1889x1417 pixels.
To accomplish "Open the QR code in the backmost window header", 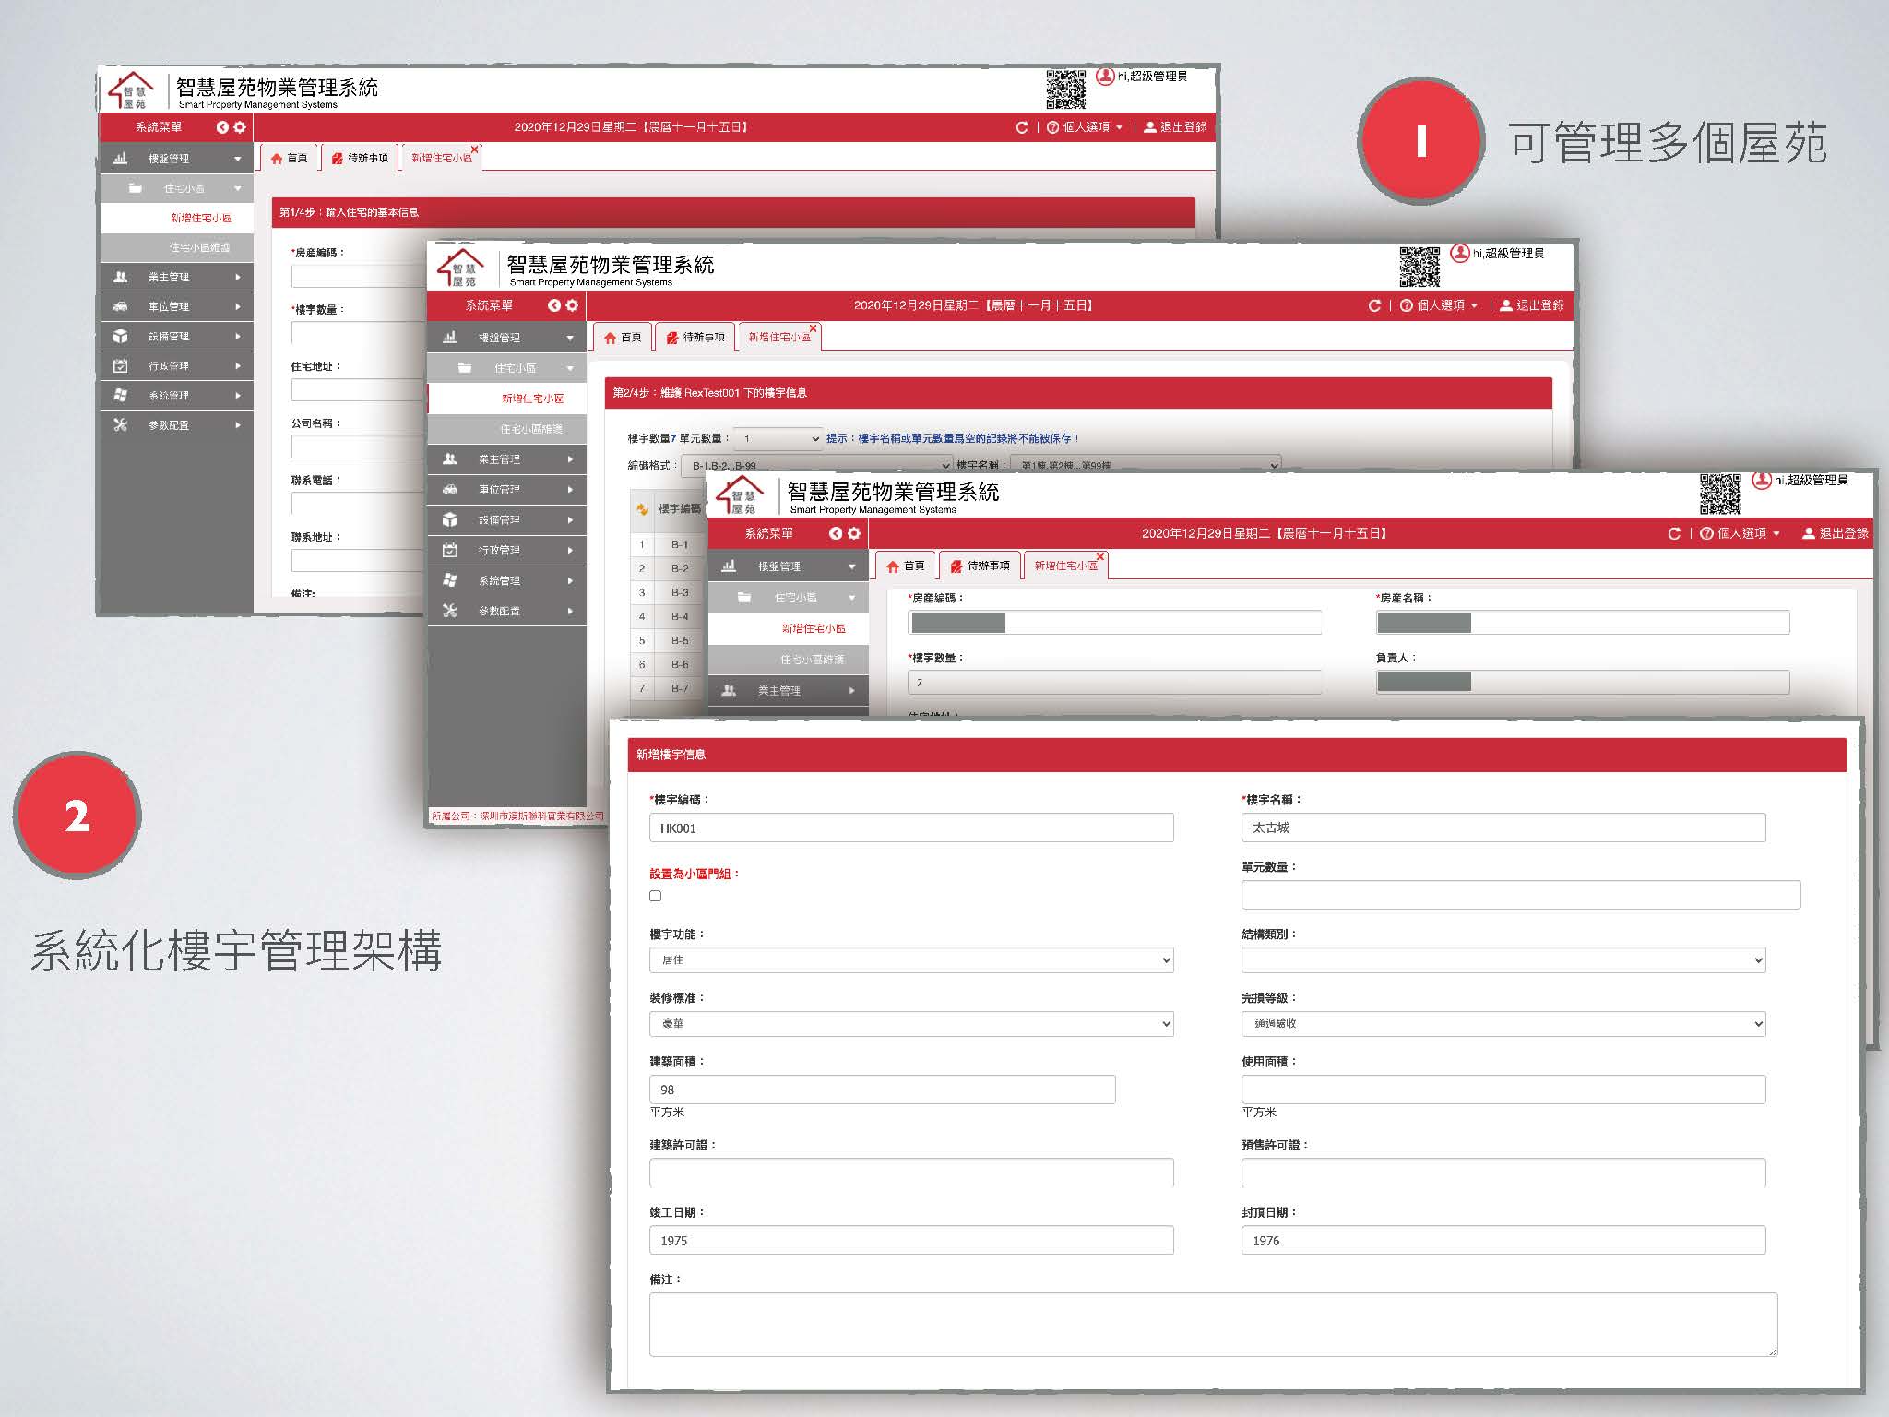I will (x=1065, y=89).
